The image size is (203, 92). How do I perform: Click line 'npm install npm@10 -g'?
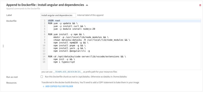pos(71,43)
